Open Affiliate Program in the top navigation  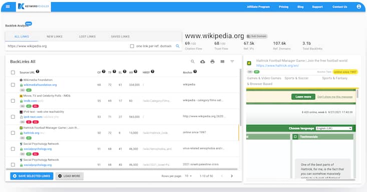[258, 7]
